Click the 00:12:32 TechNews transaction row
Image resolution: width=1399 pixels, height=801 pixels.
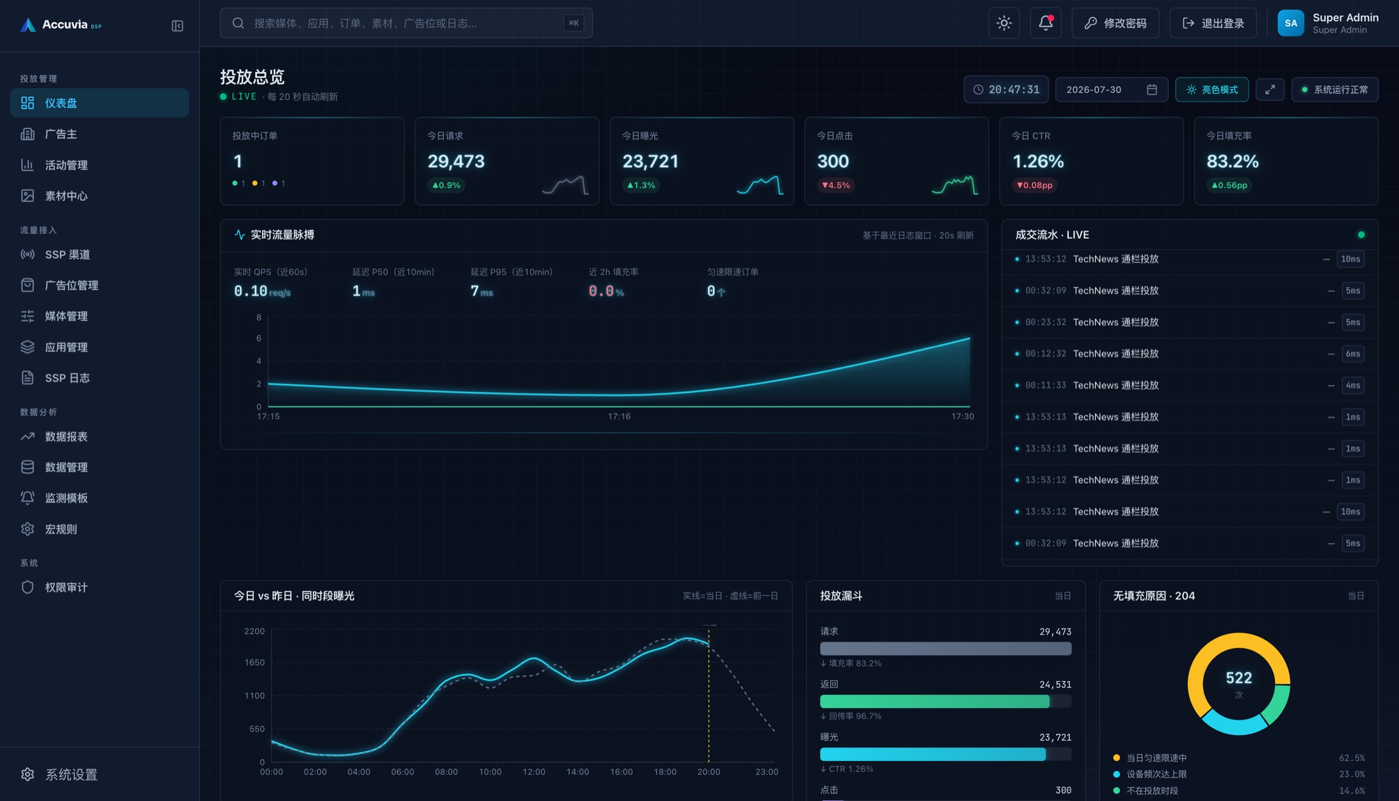[1190, 354]
